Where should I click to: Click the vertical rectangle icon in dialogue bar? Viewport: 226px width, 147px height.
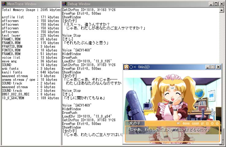coord(207,123)
